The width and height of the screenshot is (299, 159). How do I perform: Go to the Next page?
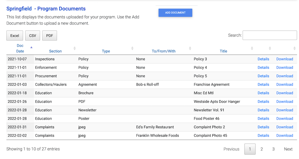[x=288, y=149]
